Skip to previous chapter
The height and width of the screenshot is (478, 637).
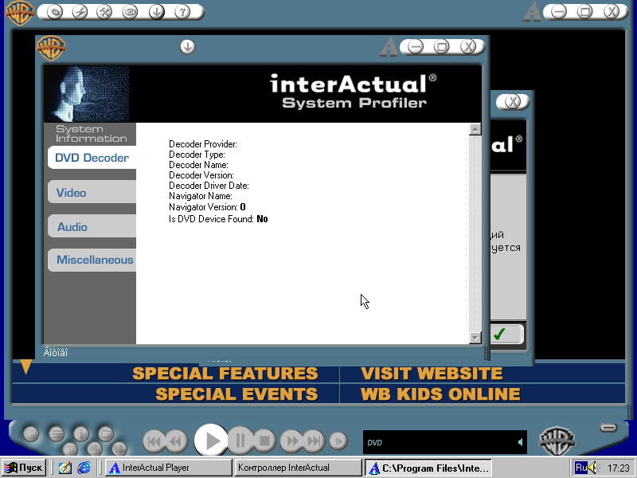154,441
